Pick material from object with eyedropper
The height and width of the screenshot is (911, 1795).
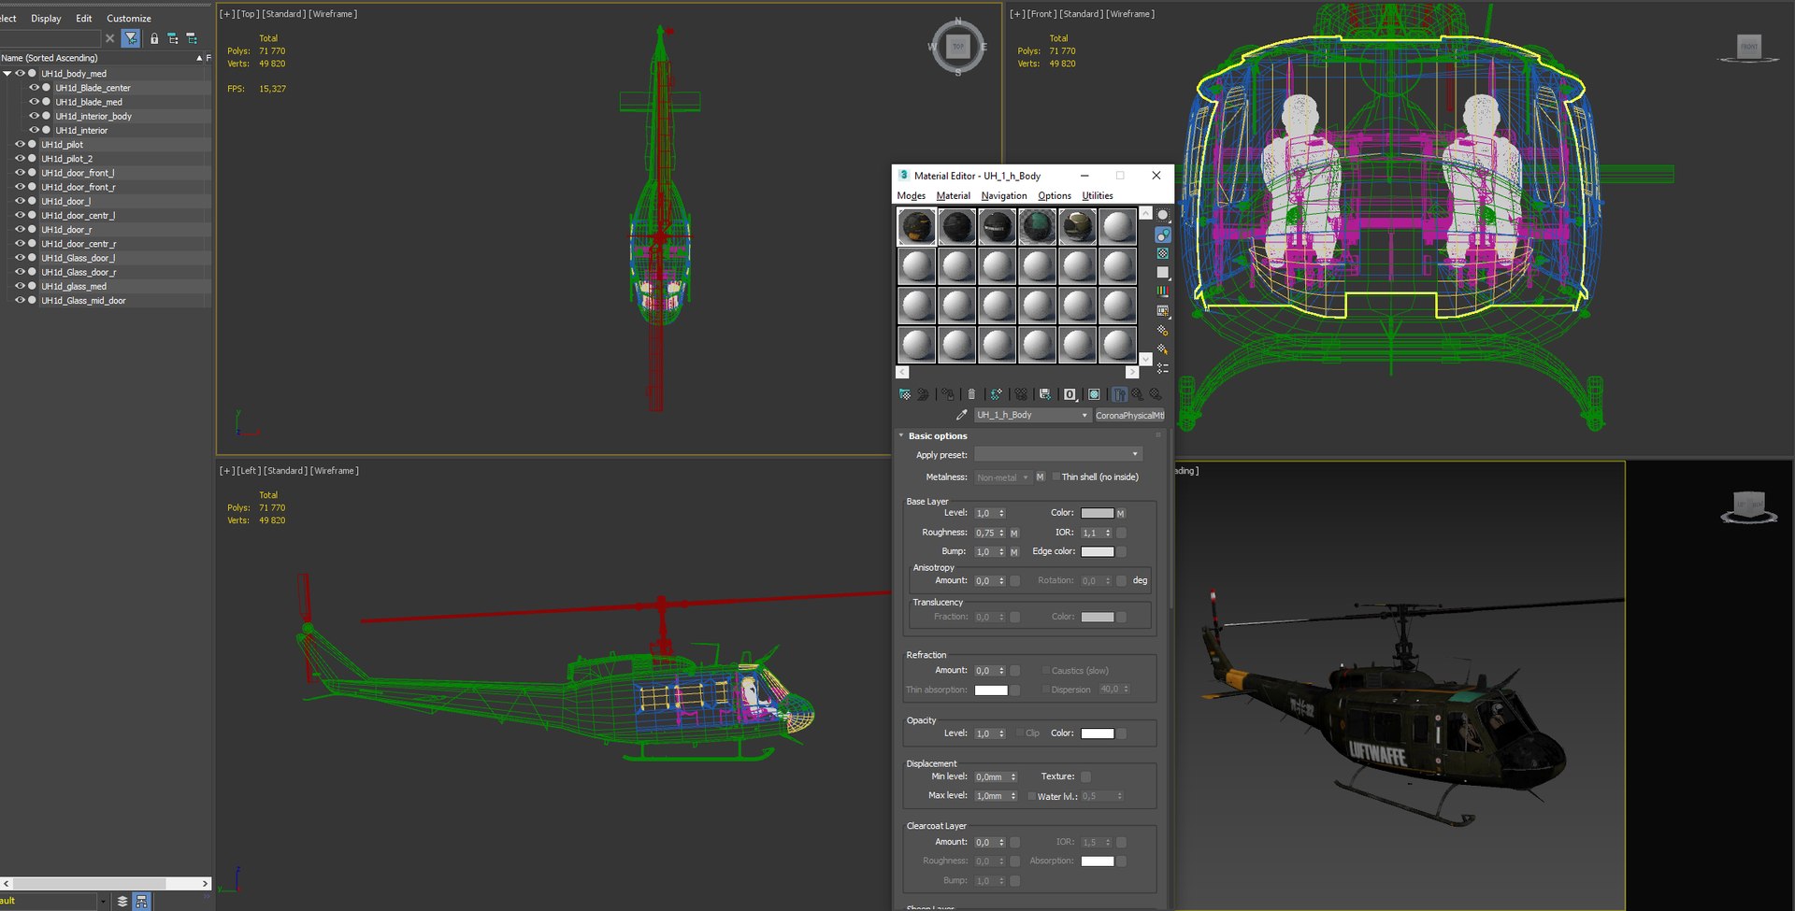(x=961, y=415)
